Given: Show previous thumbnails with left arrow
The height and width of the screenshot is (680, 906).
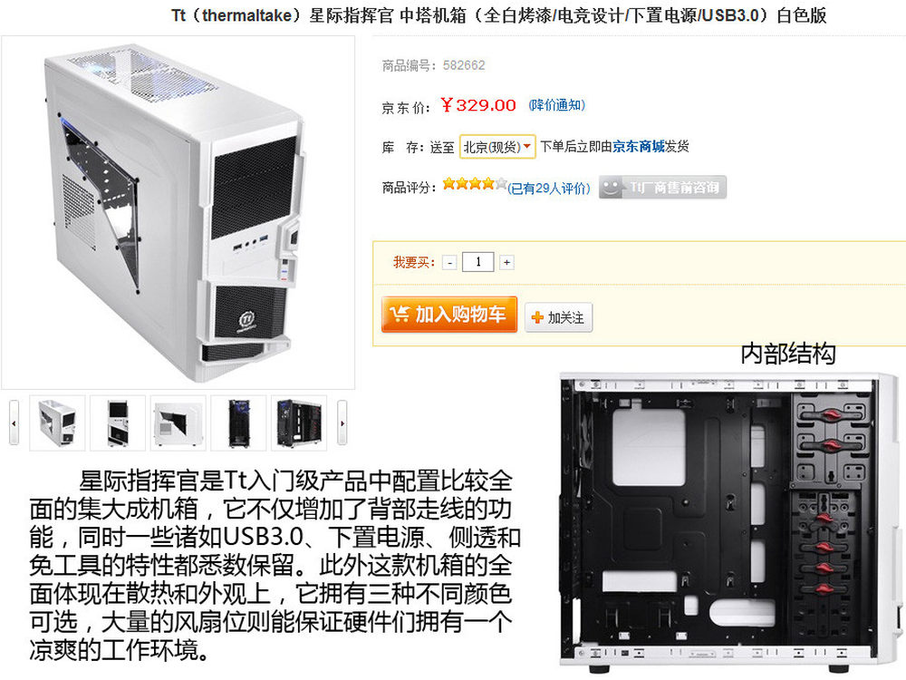Looking at the screenshot, I should click(14, 423).
